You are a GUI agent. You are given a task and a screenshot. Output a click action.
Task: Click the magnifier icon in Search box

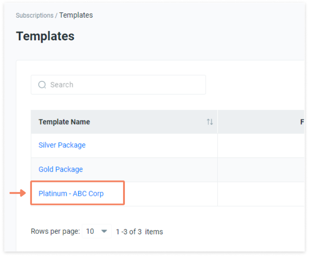(42, 85)
